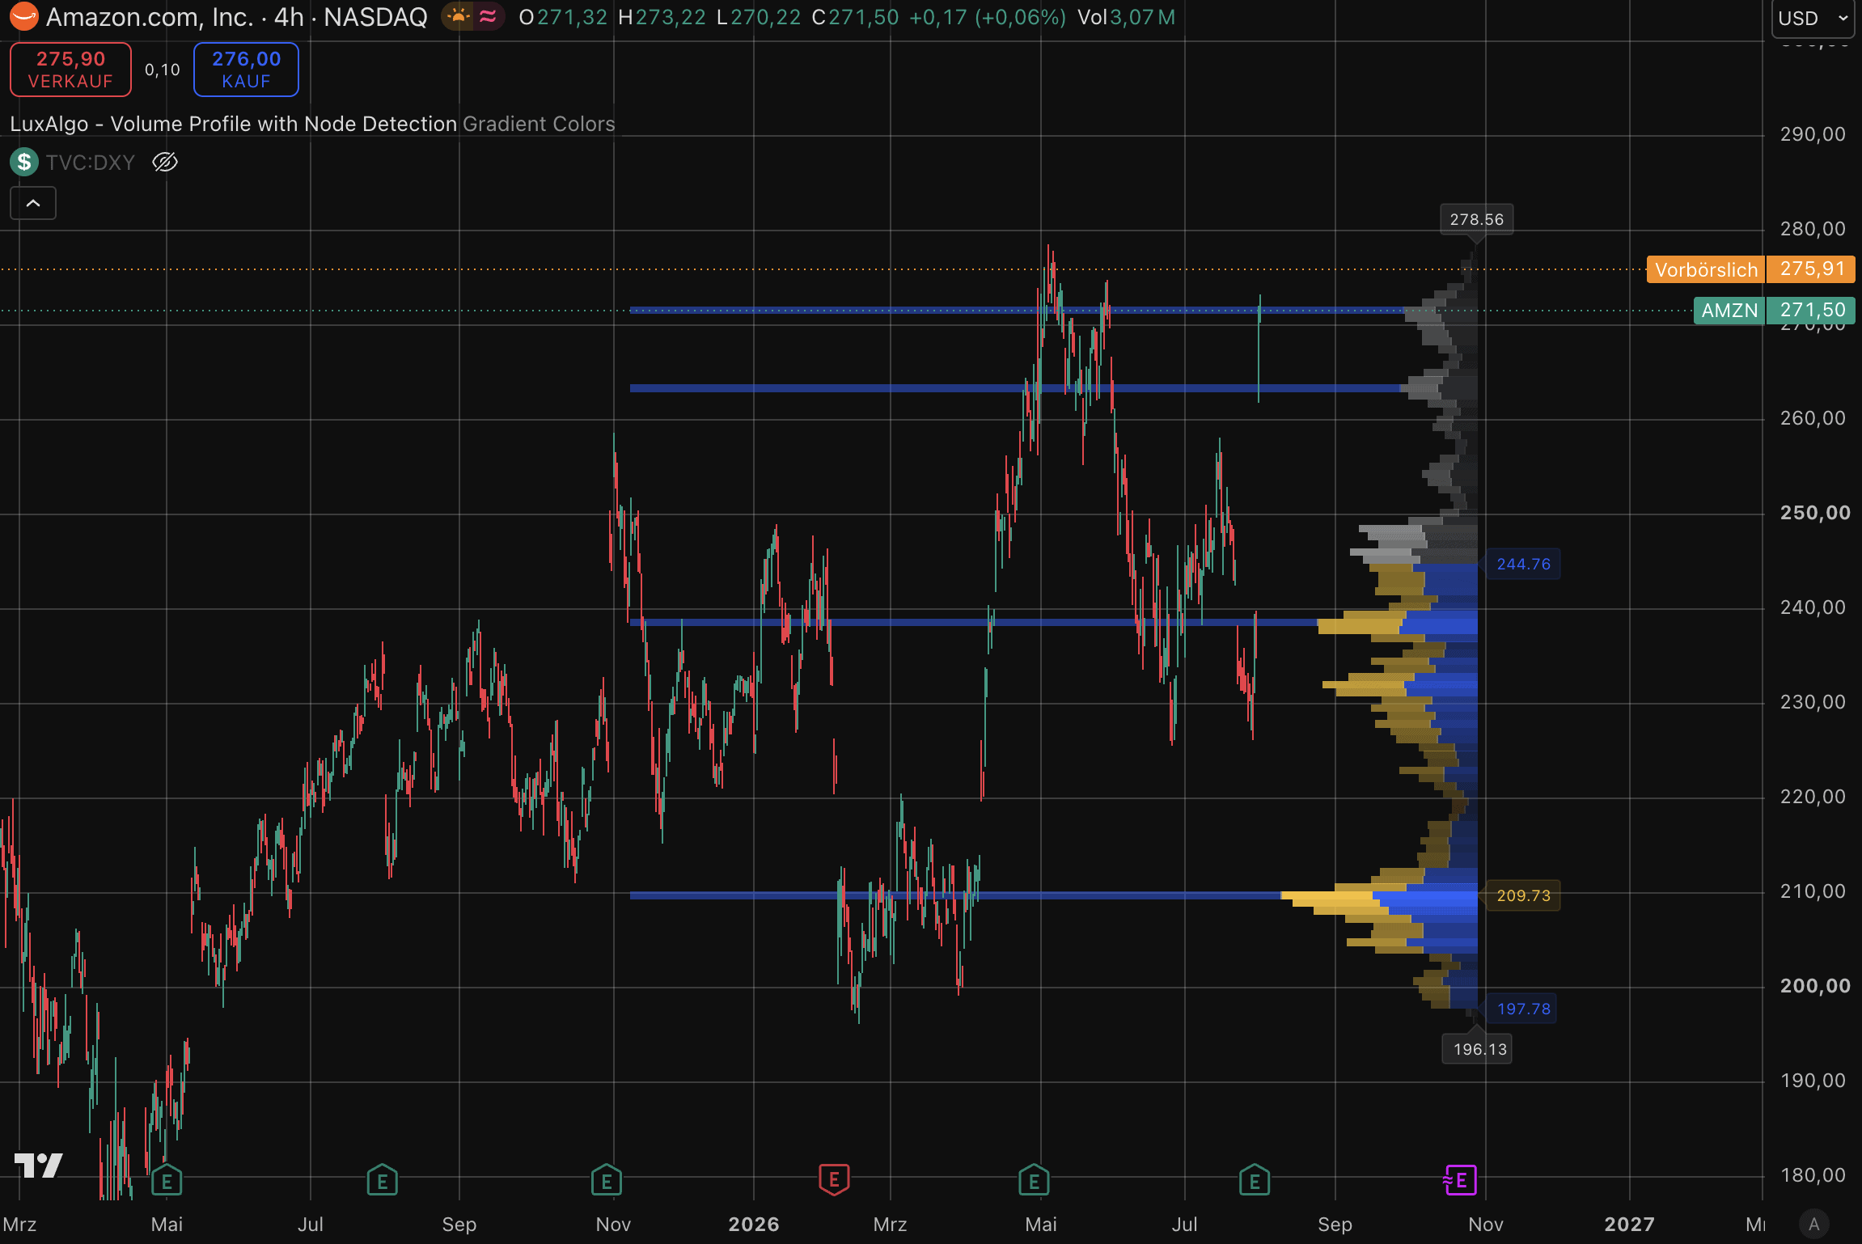Click the 209.73 point of control label
1862x1244 pixels.
tap(1523, 895)
